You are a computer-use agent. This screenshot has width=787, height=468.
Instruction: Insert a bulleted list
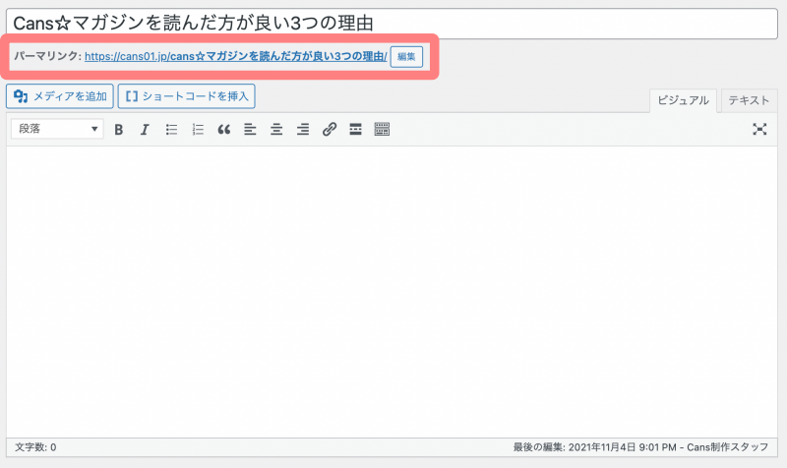pyautogui.click(x=171, y=129)
